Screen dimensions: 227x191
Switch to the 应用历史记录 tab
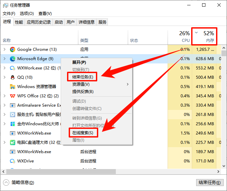click(38, 22)
